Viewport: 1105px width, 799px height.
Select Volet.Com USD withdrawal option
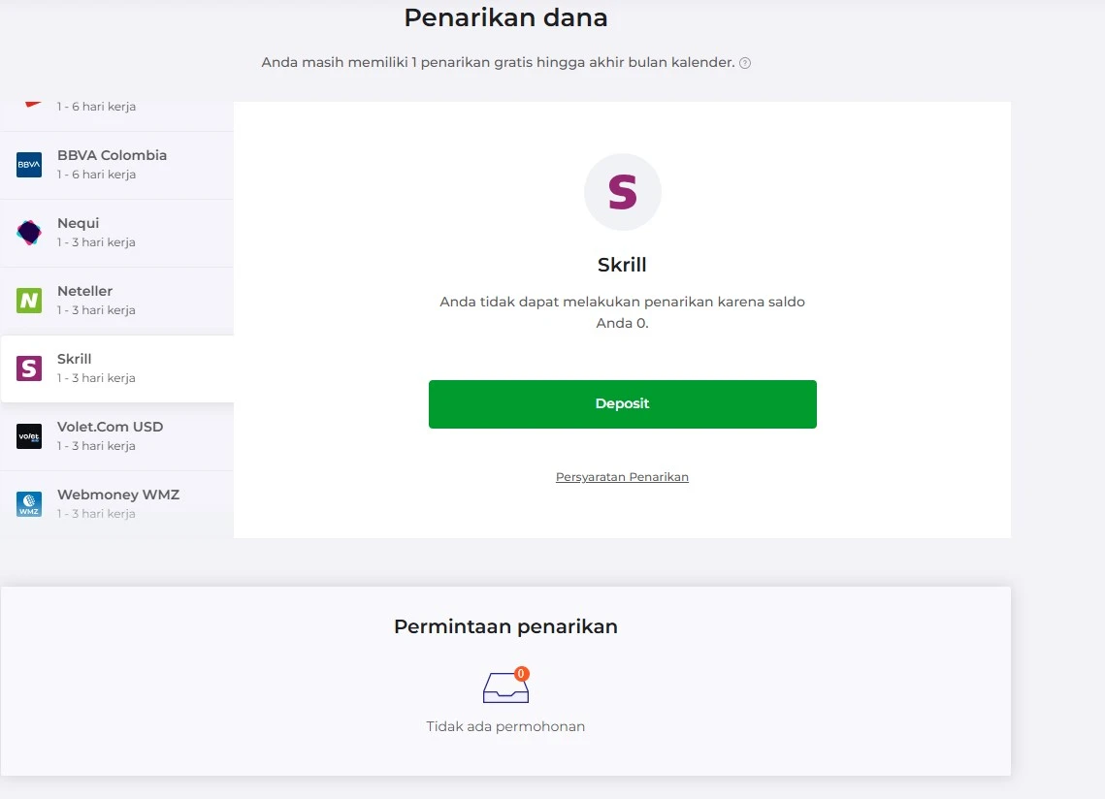tap(117, 436)
